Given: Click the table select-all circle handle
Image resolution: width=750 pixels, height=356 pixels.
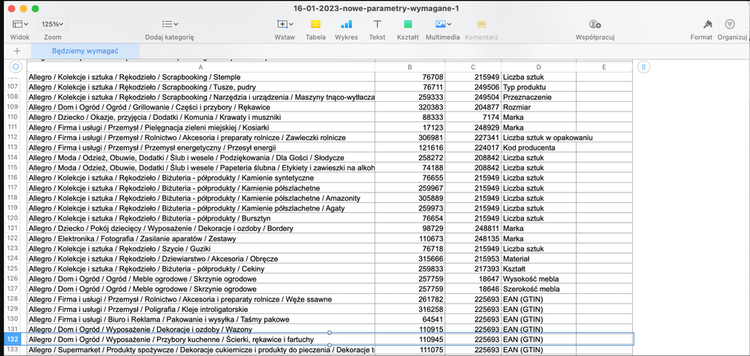Looking at the screenshot, I should click(16, 67).
